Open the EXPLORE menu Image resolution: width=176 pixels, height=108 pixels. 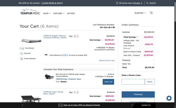coord(59,13)
